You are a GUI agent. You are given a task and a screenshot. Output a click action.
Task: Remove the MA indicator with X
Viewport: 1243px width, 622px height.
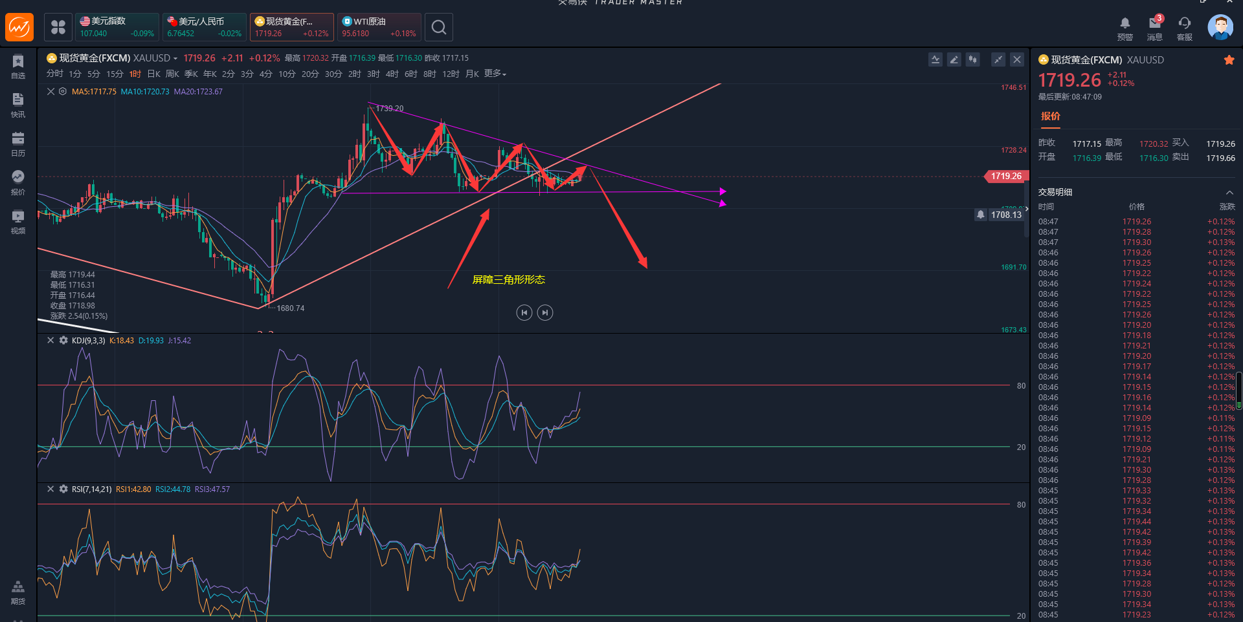coord(50,92)
